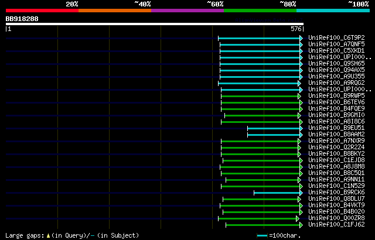Viewport: 375px width, 240px height.
Task: Select the UniRef100_Q8DLU7 label
Action: (x=336, y=199)
